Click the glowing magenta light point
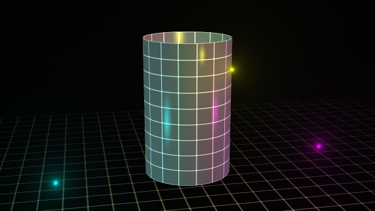This screenshot has height=211, width=375. click(x=319, y=146)
